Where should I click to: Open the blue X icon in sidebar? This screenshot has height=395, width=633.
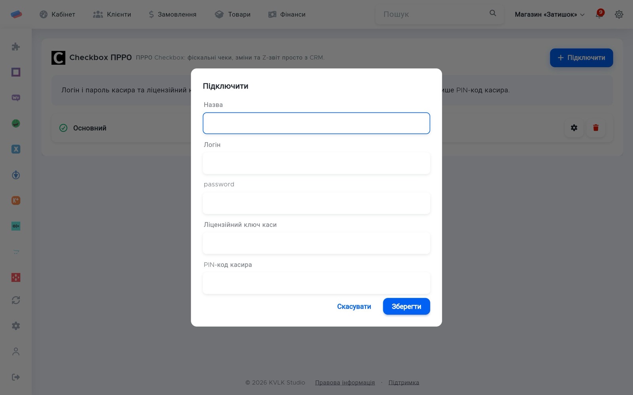(x=16, y=149)
